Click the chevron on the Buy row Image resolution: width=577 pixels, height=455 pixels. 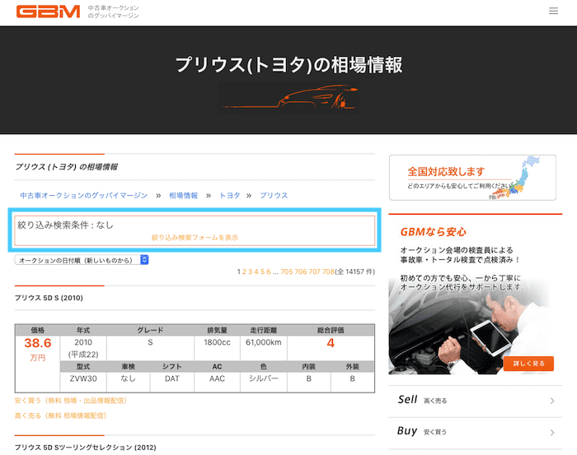pos(552,433)
